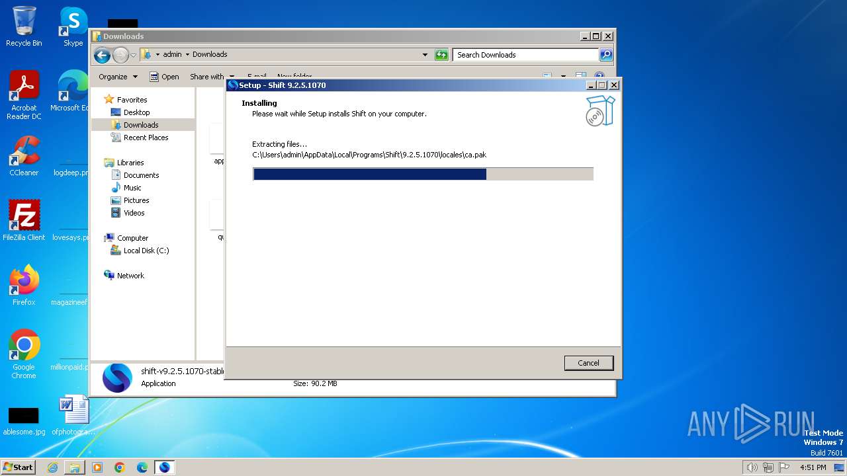847x476 pixels.
Task: Launch Google Chrome desktop shortcut
Action: pyautogui.click(x=24, y=354)
